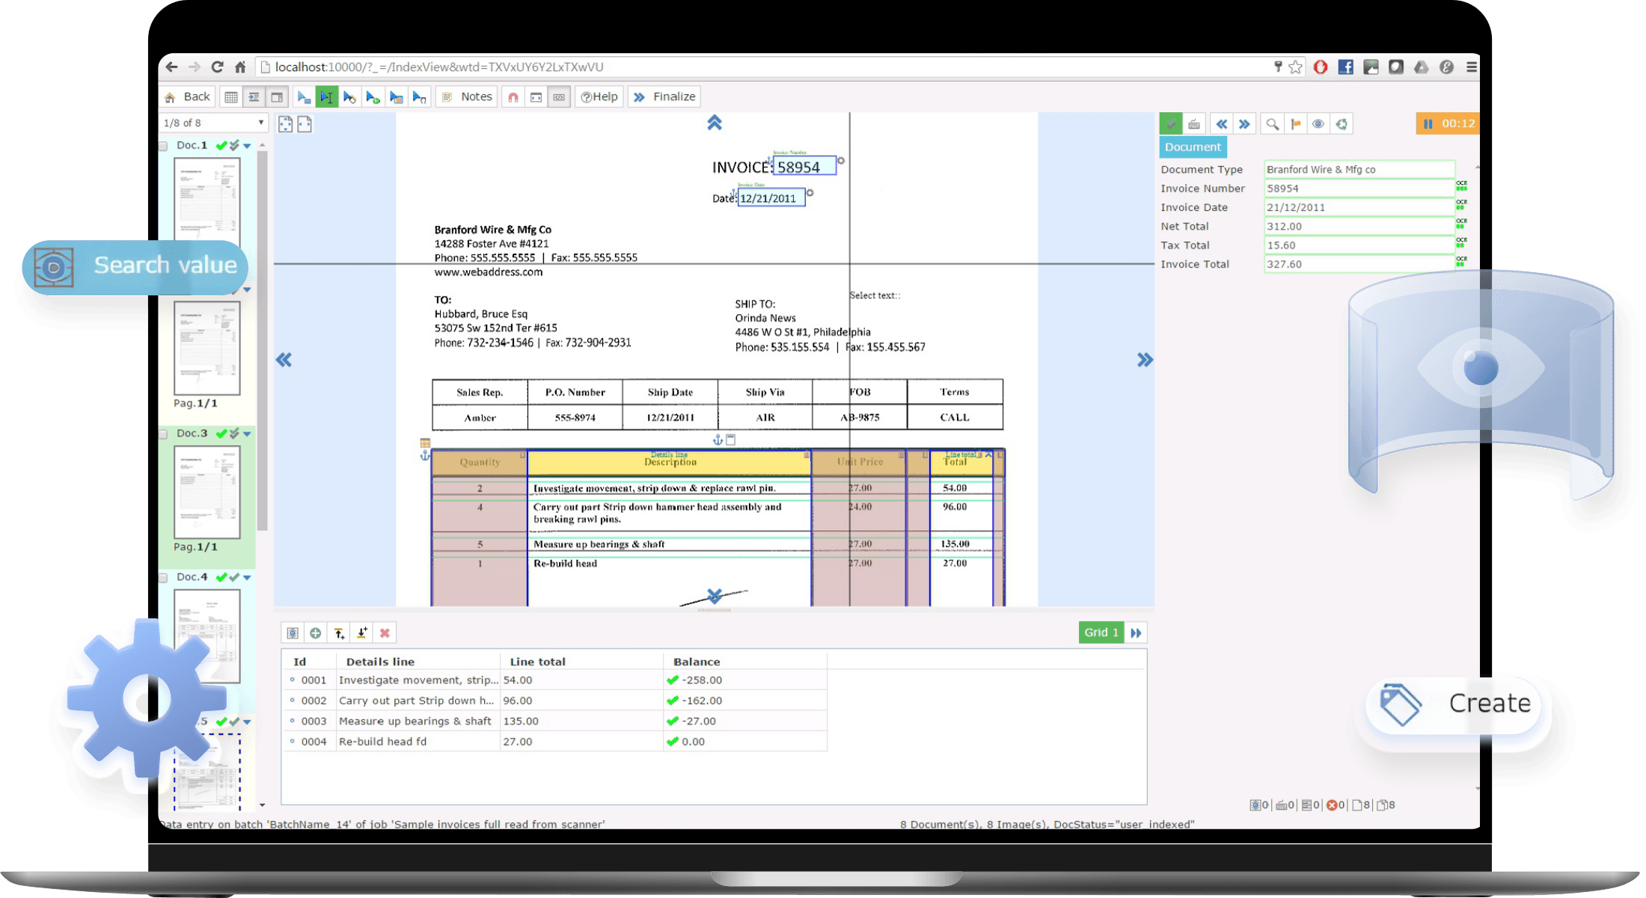The height and width of the screenshot is (898, 1646).
Task: Open Help
Action: (x=599, y=97)
